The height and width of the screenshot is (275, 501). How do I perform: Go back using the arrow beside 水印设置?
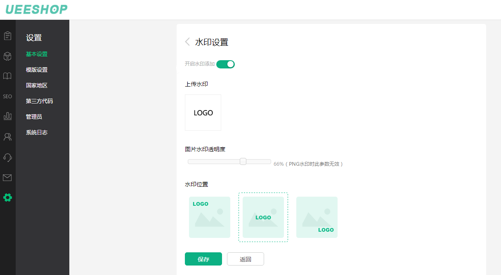(x=188, y=42)
